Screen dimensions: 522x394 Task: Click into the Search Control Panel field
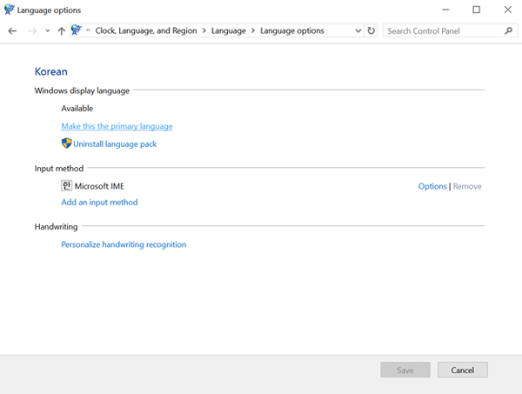pyautogui.click(x=442, y=30)
